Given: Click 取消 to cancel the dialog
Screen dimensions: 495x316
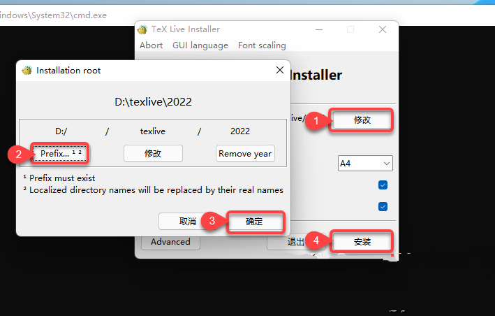Looking at the screenshot, I should click(x=188, y=221).
